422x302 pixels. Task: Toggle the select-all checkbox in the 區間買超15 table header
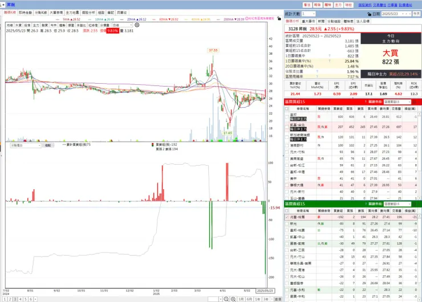287,109
